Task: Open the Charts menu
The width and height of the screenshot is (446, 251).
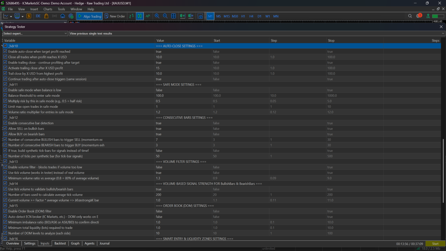Action: (48, 9)
